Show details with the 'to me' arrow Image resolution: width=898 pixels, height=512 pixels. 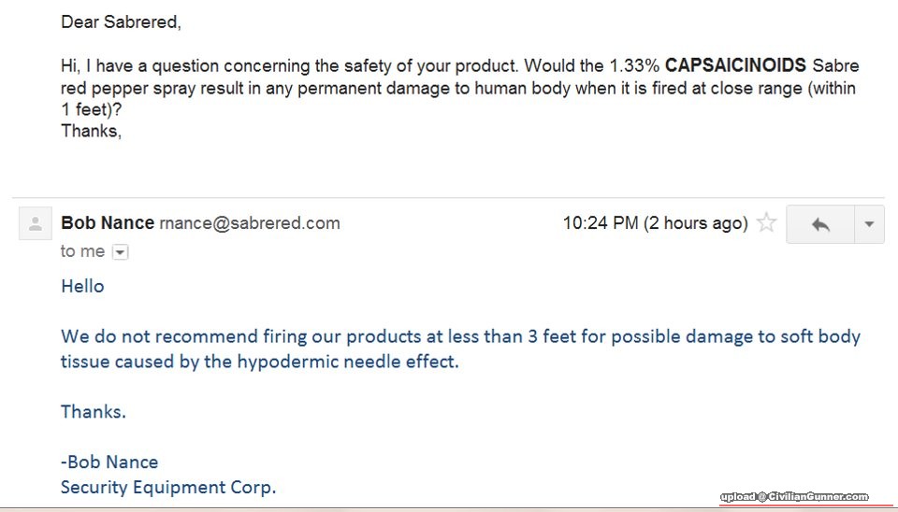click(120, 251)
